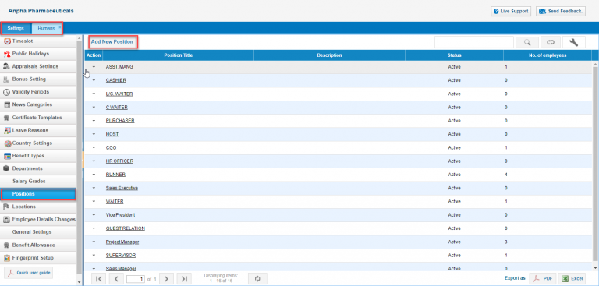
Task: Expand action arrow for RUNNER row
Action: coord(94,175)
